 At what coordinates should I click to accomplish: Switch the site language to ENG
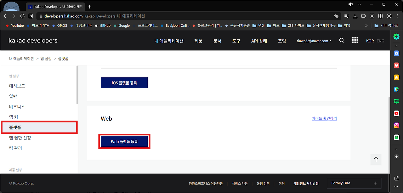pos(380,41)
